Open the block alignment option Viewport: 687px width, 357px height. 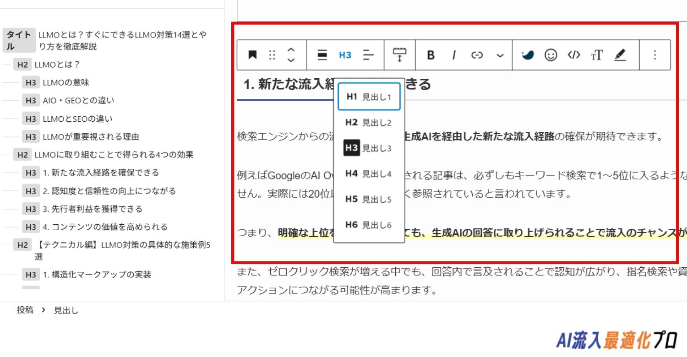coord(322,55)
